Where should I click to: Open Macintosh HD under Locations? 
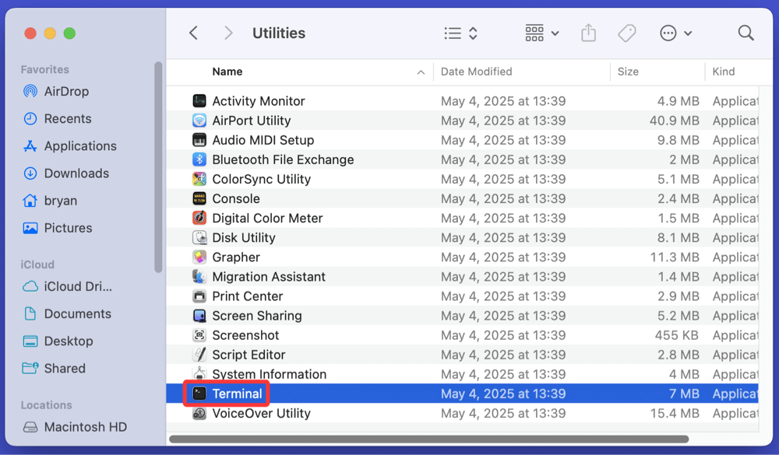(x=85, y=427)
